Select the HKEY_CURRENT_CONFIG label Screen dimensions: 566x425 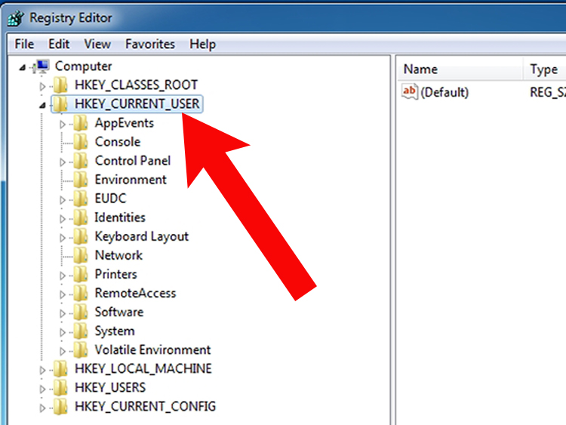click(x=145, y=407)
